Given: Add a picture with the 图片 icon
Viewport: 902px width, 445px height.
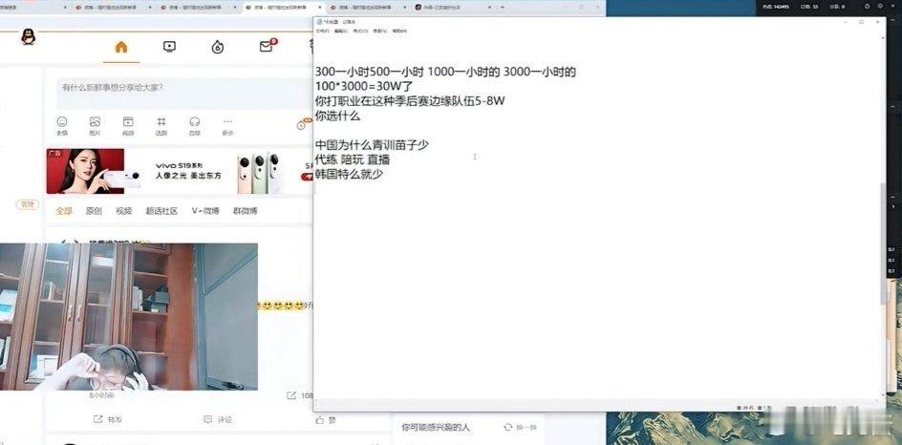Looking at the screenshot, I should (x=95, y=121).
